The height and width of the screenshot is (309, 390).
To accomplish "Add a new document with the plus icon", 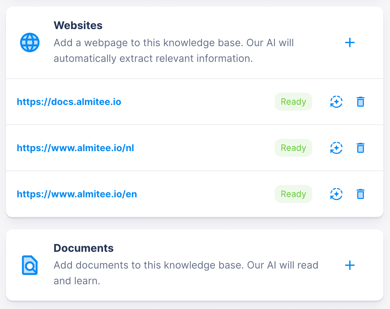I will click(x=350, y=265).
